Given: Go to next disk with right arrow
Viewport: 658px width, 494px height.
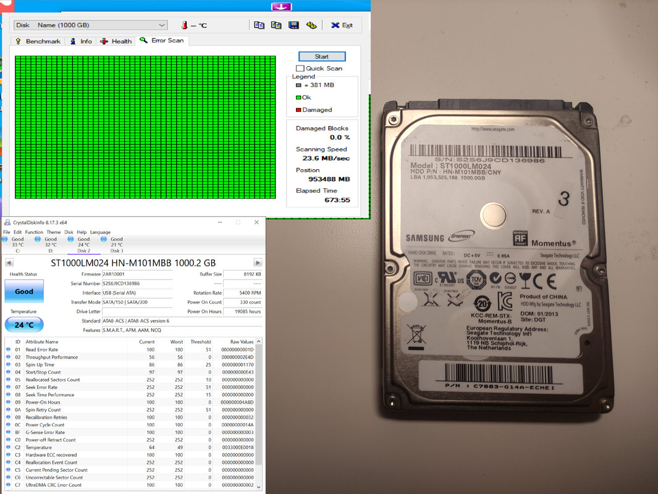Looking at the screenshot, I should point(258,262).
